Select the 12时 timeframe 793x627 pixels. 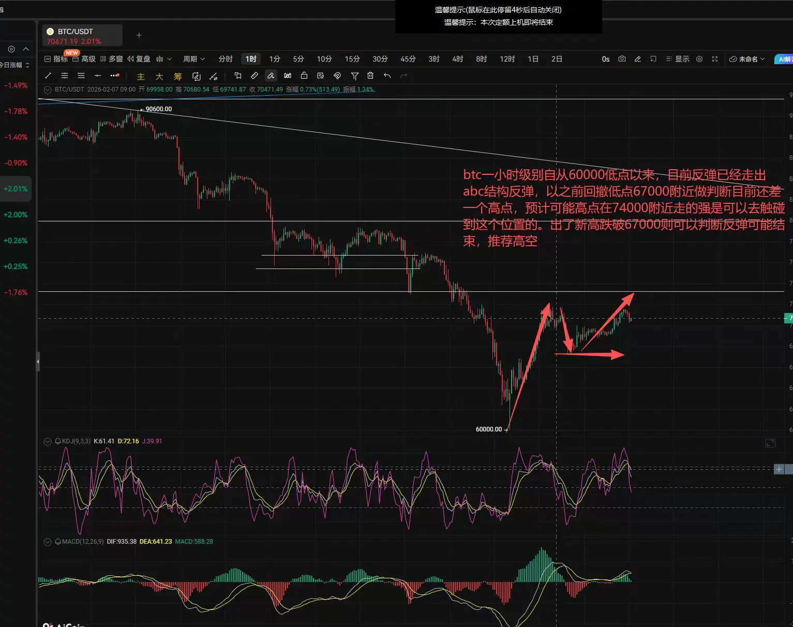coord(507,59)
